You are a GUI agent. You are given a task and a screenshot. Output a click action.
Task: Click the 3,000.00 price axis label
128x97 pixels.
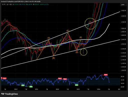[123, 28]
